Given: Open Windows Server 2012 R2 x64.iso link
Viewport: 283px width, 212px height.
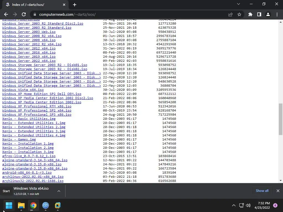Looking at the screenshot, I should (x=32, y=44).
